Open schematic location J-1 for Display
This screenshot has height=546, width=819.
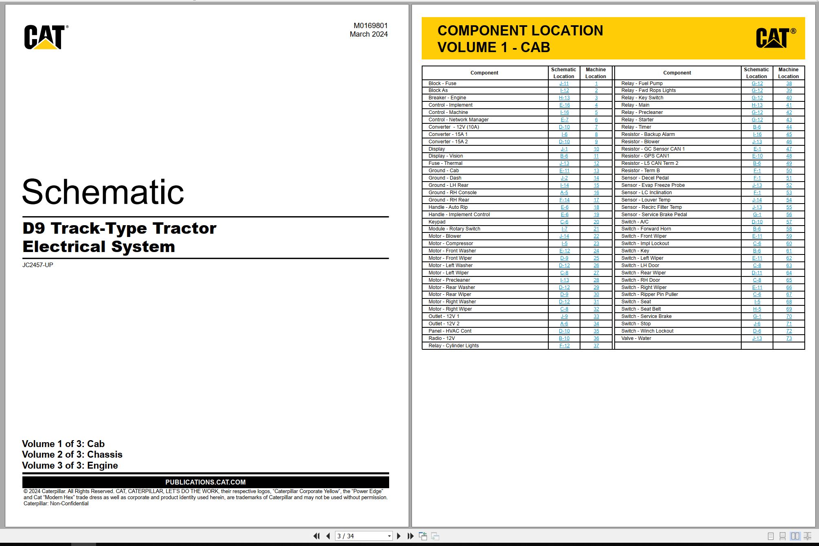pyautogui.click(x=564, y=149)
